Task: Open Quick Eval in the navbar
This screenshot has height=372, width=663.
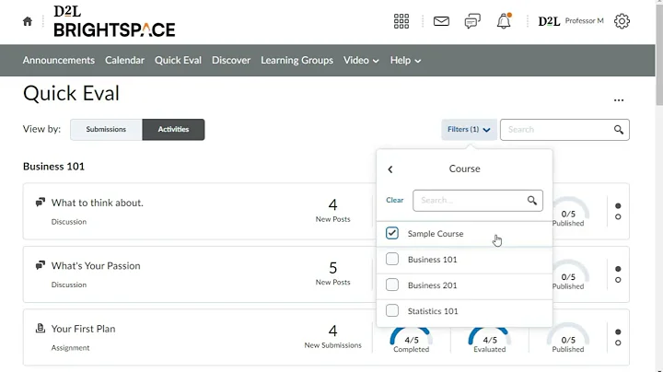Action: point(178,61)
